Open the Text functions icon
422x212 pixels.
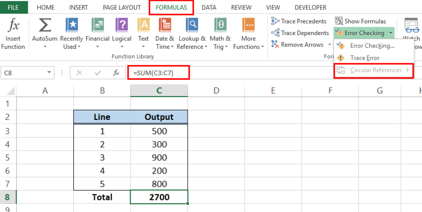pos(143,25)
